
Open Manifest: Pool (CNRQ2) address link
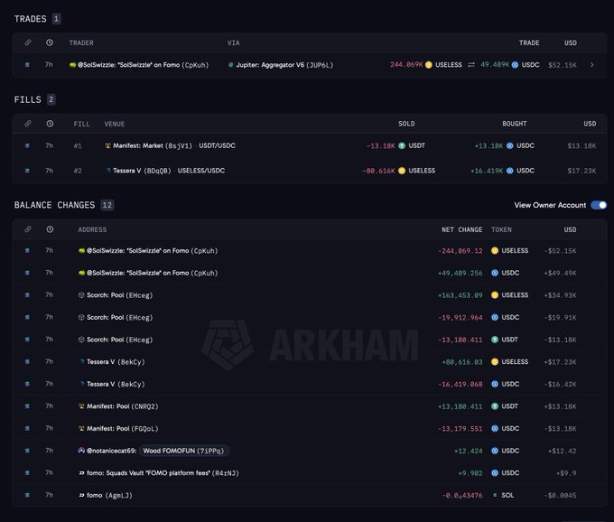click(122, 406)
